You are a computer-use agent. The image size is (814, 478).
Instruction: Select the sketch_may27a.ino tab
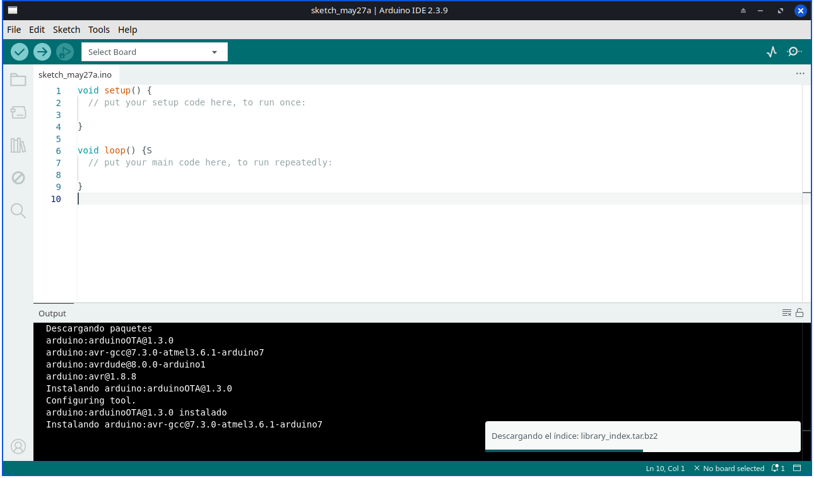[75, 75]
